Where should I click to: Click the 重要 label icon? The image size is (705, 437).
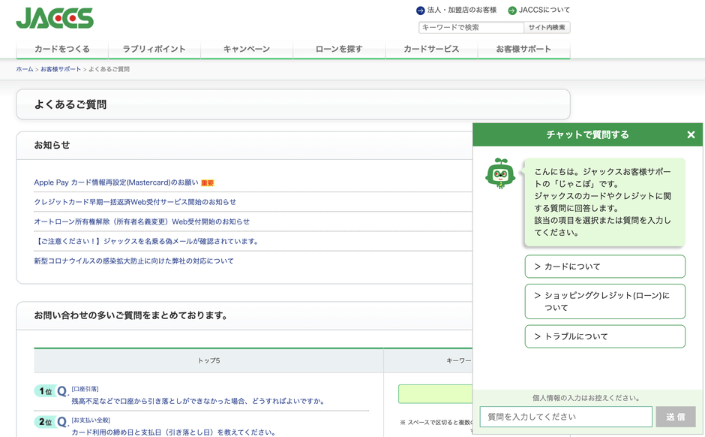pyautogui.click(x=208, y=183)
